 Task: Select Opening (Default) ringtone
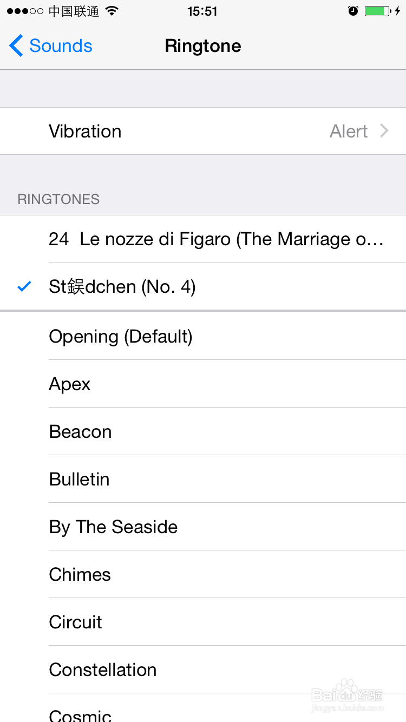(x=121, y=337)
